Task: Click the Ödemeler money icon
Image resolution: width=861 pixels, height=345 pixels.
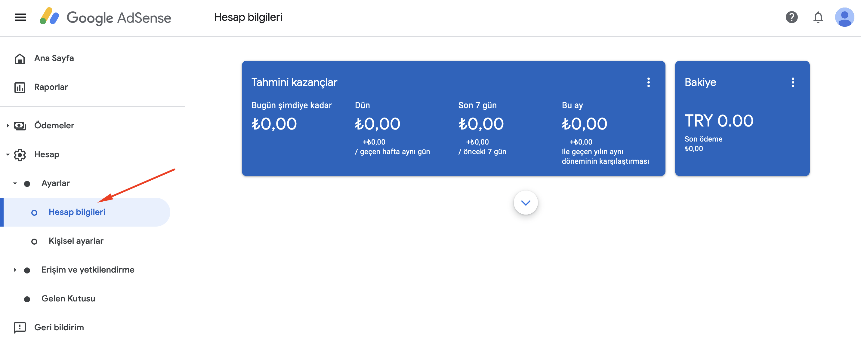Action: click(20, 126)
